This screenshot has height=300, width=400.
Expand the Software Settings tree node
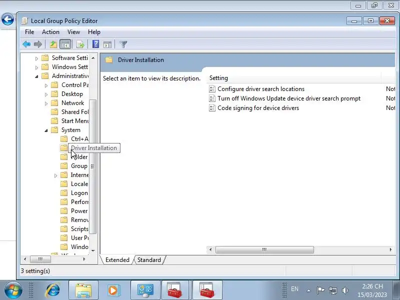coord(36,58)
